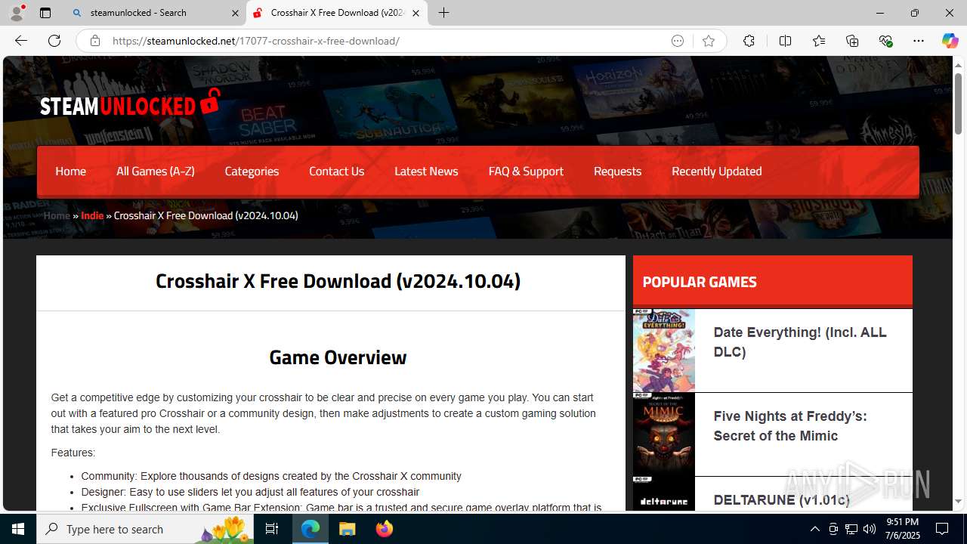
Task: Open the address bar chat bubble icon
Action: (678, 41)
